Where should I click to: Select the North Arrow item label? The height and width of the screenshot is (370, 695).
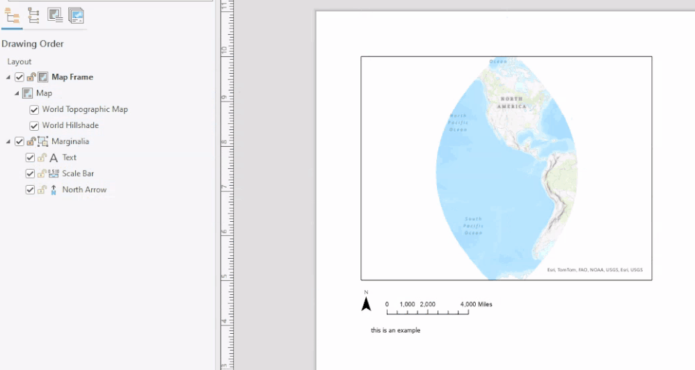click(x=84, y=190)
